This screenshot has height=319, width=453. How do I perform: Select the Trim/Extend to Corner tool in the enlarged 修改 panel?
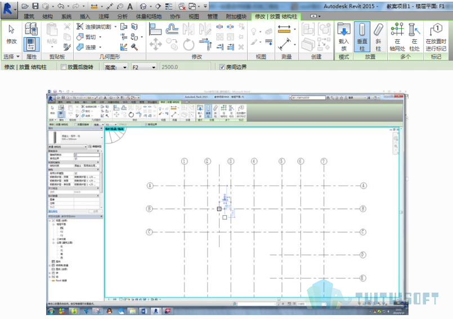205,44
